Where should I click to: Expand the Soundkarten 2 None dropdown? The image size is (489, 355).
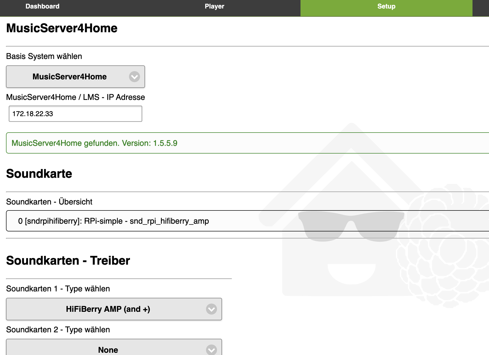(x=108, y=350)
